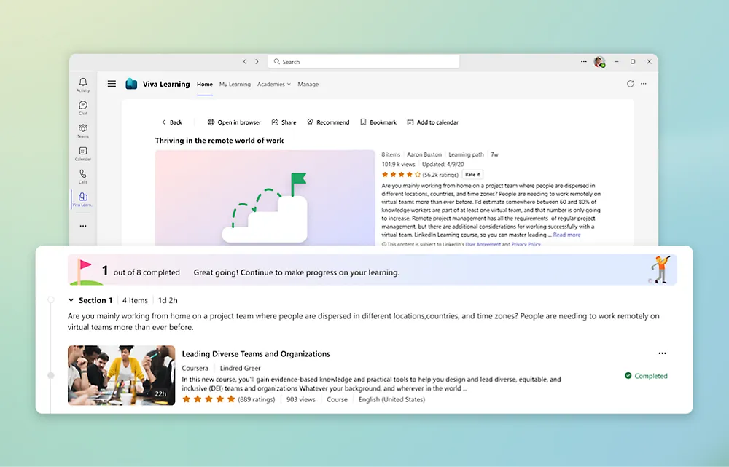Click the Recommend button
The width and height of the screenshot is (729, 467).
coord(328,122)
